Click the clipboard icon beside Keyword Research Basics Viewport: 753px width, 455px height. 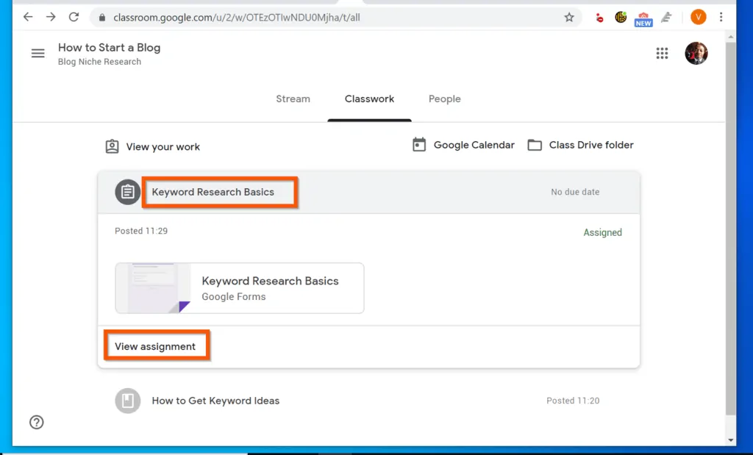(127, 192)
